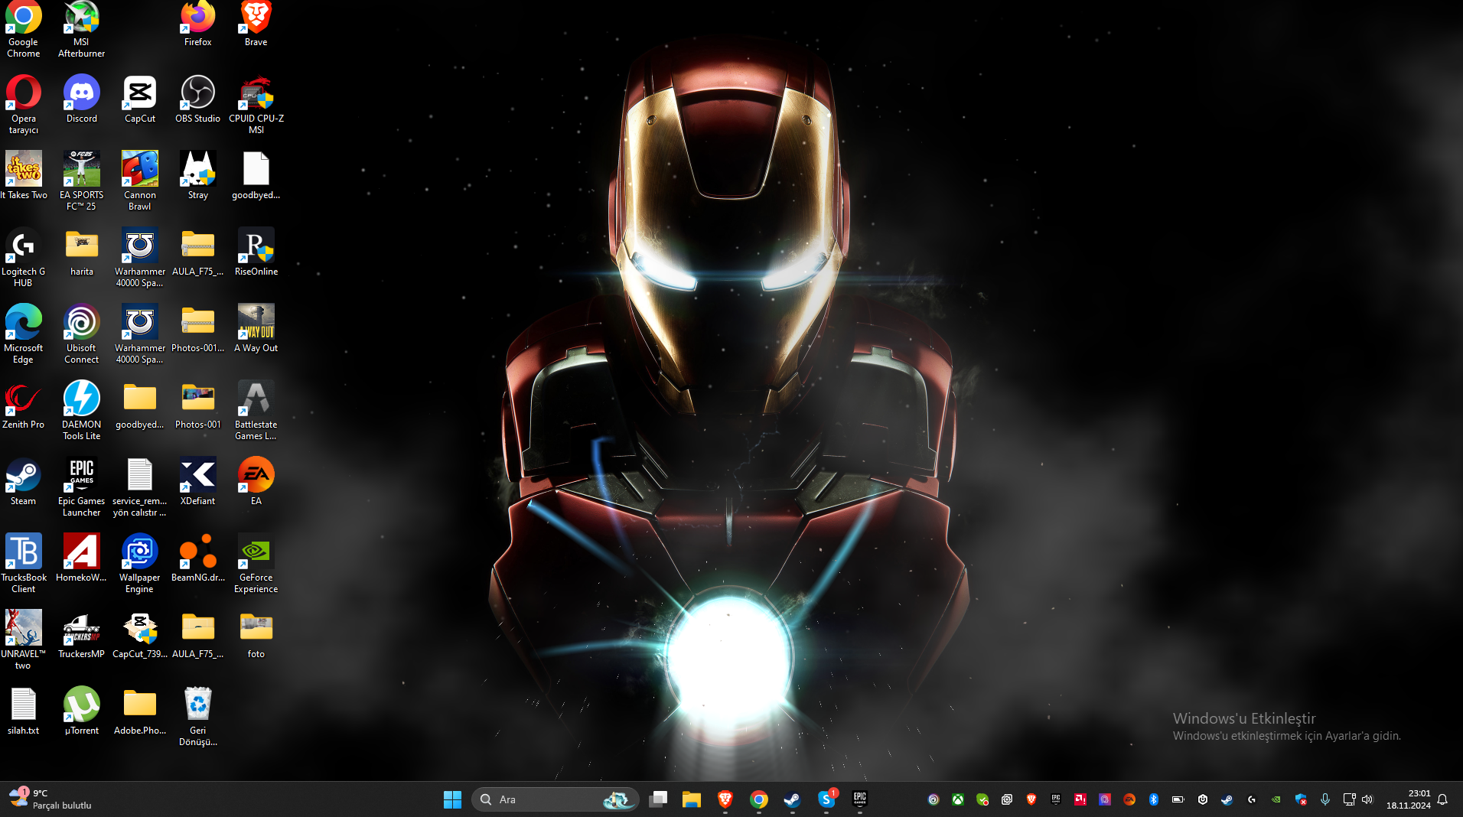This screenshot has width=1463, height=817.
Task: Open the Windows Start menu
Action: pyautogui.click(x=452, y=799)
